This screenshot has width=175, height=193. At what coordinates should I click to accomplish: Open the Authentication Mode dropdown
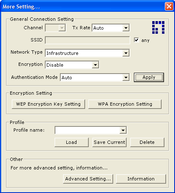pyautogui.click(x=126, y=78)
